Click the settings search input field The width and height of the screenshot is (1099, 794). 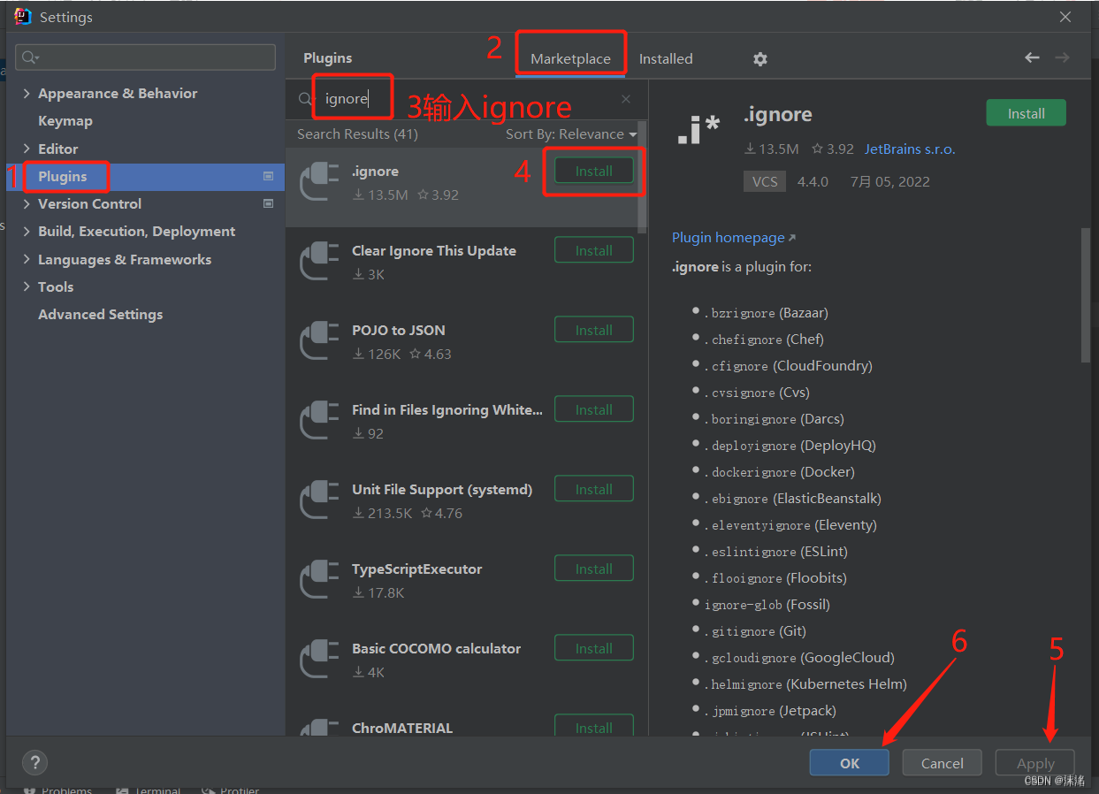point(146,57)
